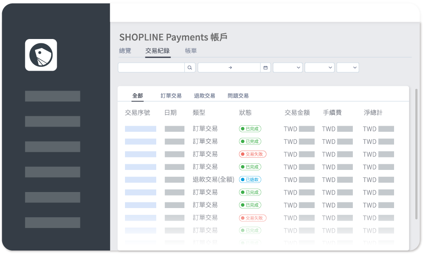Click the second sidebar menu placeholder item
The image size is (424, 254).
(53, 122)
